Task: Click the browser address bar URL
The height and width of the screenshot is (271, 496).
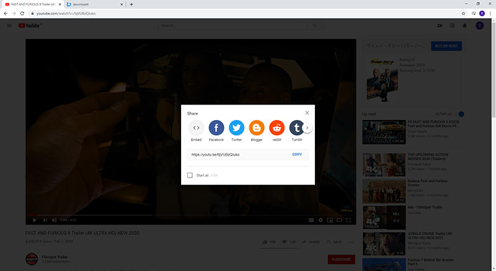Action: pos(66,13)
